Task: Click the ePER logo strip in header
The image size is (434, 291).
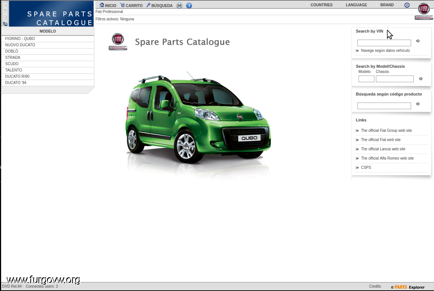Action: pyautogui.click(x=5, y=14)
